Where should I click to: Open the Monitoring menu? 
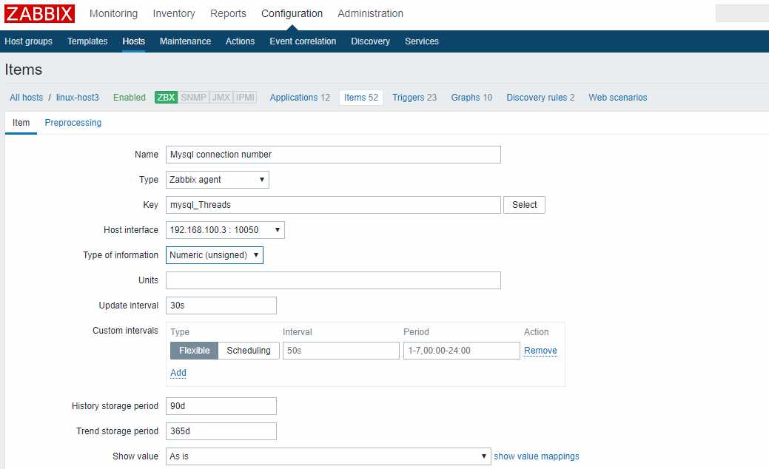[113, 14]
